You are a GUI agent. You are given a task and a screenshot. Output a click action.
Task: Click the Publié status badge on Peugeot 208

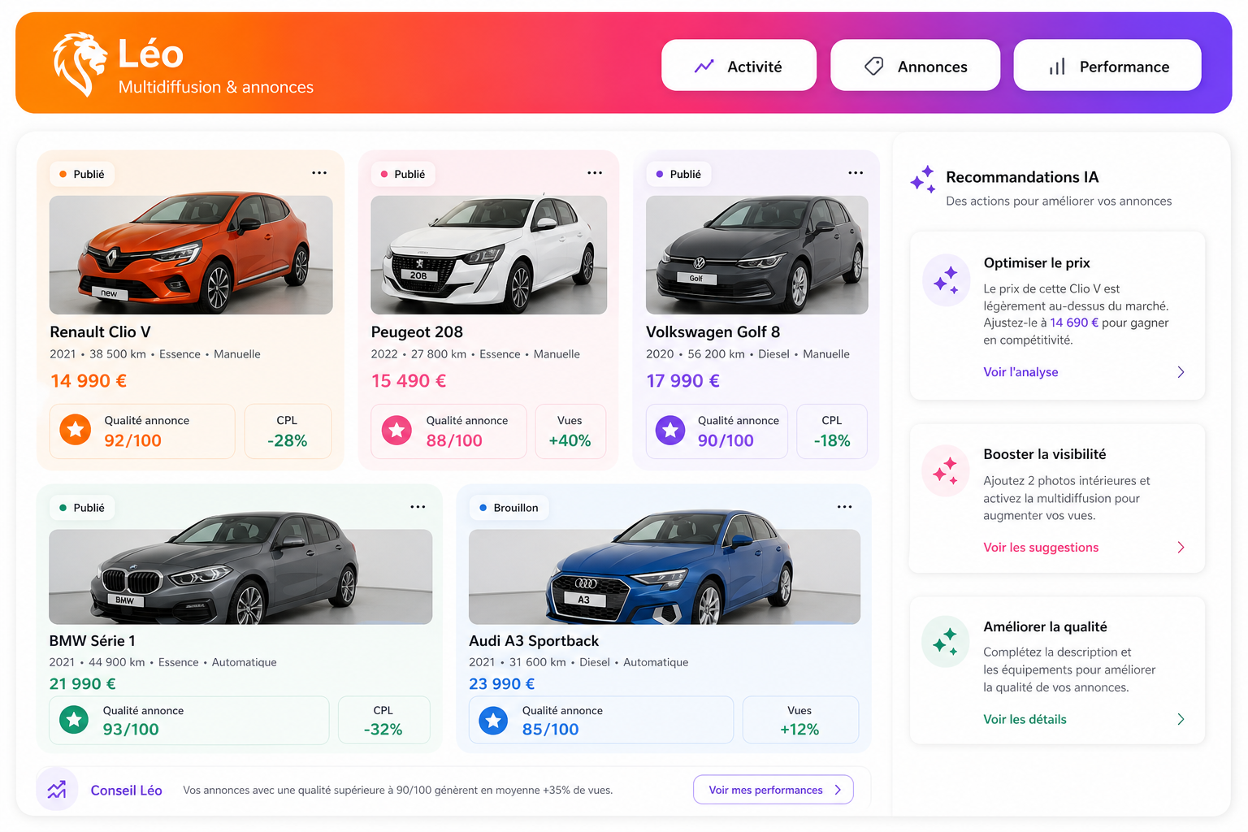tap(403, 174)
